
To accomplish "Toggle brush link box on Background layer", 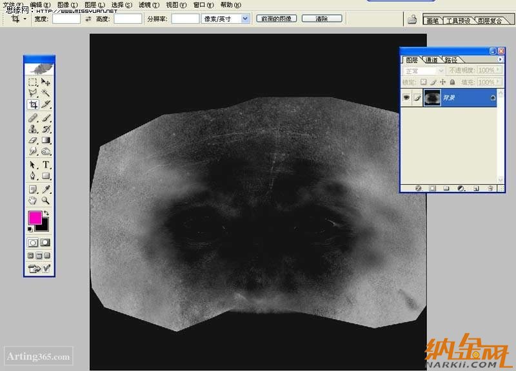I will click(x=417, y=98).
